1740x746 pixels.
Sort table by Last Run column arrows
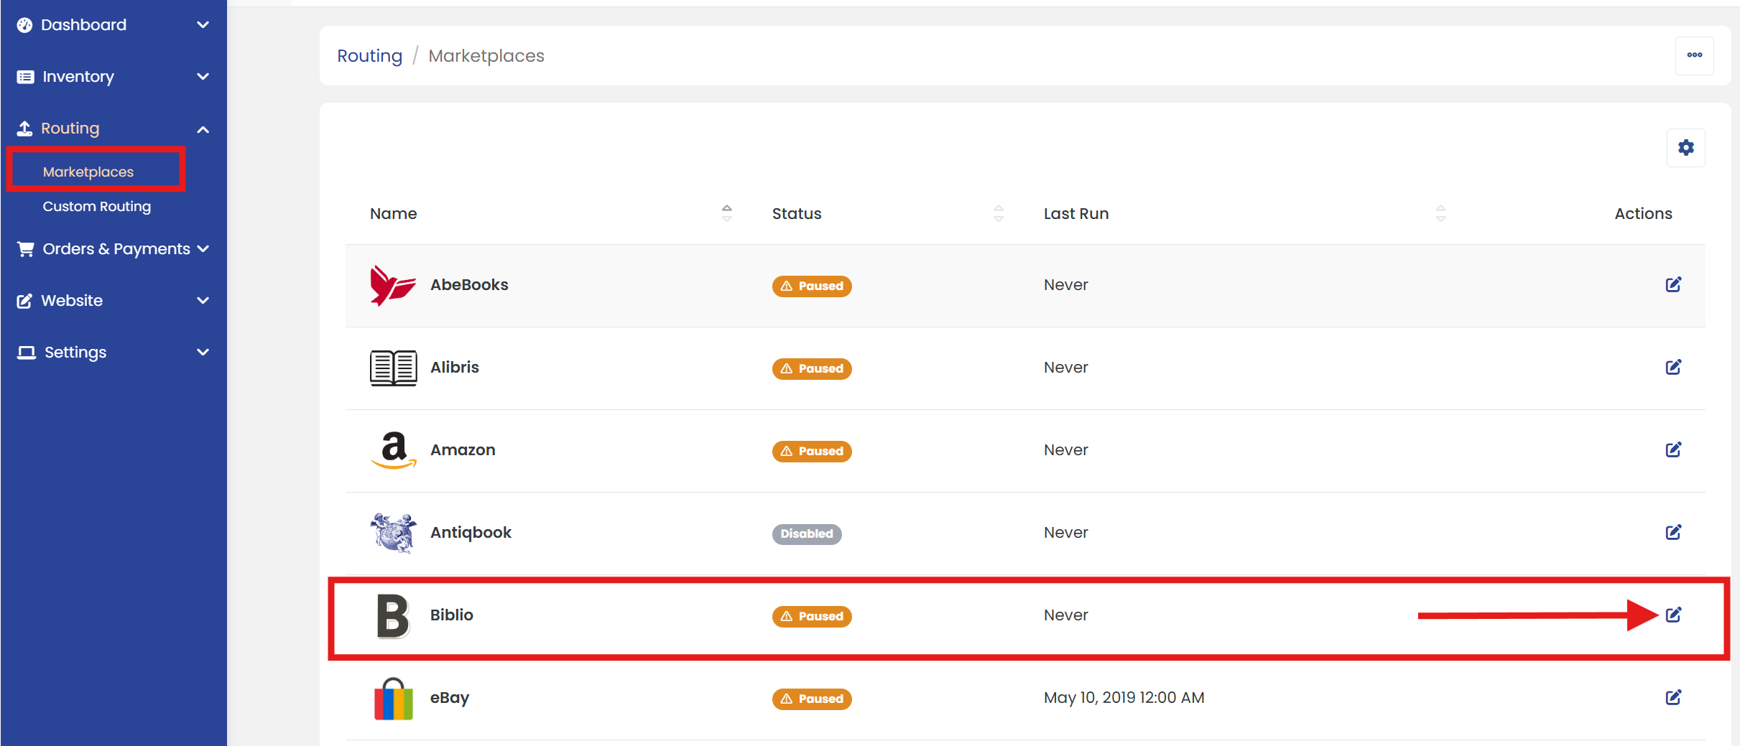[x=1440, y=213]
